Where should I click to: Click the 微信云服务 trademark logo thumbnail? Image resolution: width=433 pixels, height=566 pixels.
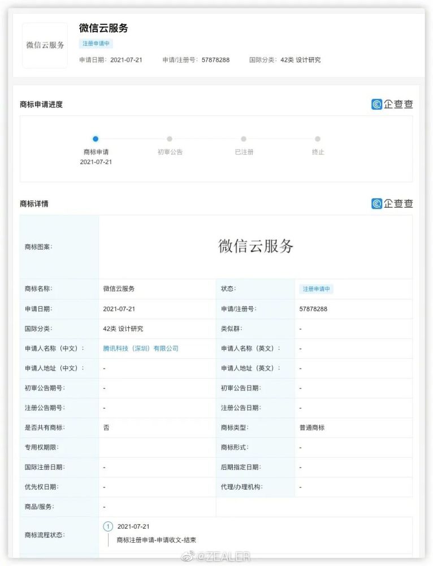coord(45,45)
